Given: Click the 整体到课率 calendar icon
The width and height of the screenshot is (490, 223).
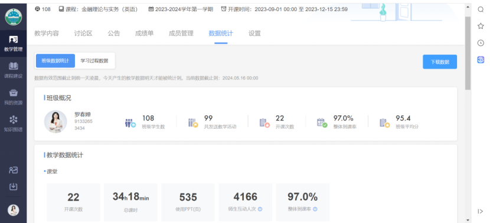Looking at the screenshot, I should [x=322, y=123].
